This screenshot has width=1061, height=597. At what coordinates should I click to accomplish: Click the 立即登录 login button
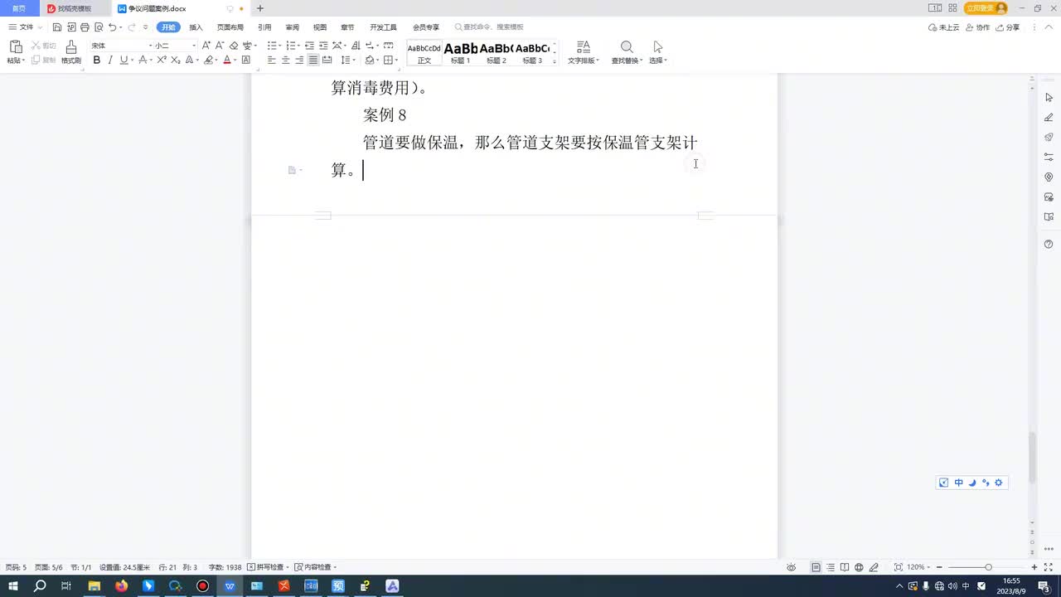pos(986,8)
